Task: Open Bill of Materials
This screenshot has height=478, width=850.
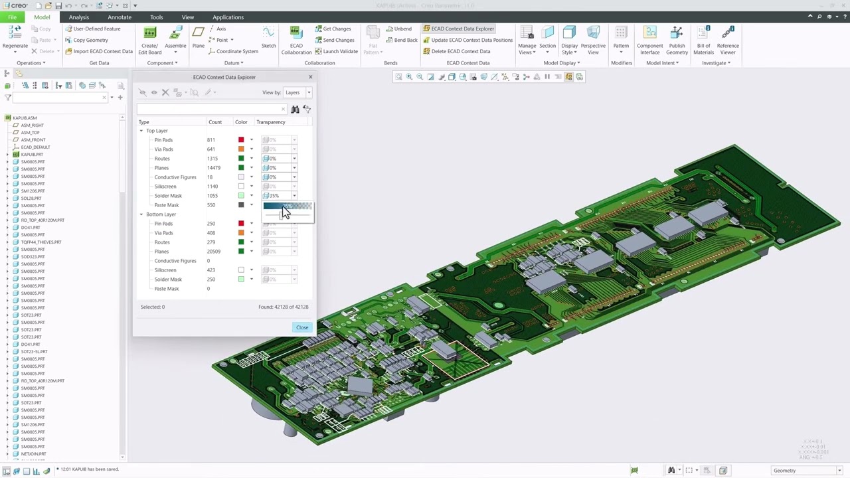Action: 703,40
